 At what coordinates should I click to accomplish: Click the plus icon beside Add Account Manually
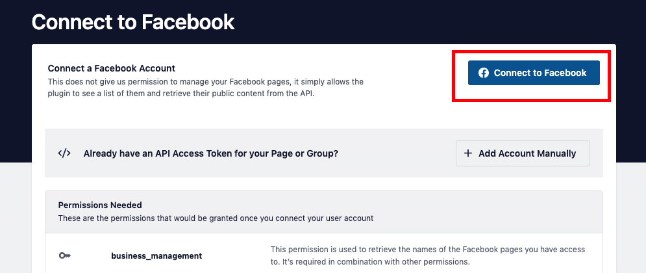[468, 153]
